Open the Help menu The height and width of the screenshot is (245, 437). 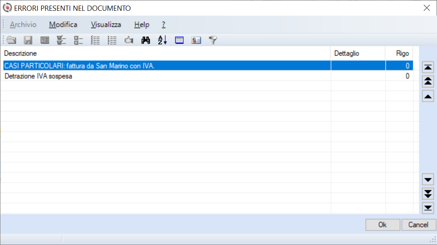[142, 24]
